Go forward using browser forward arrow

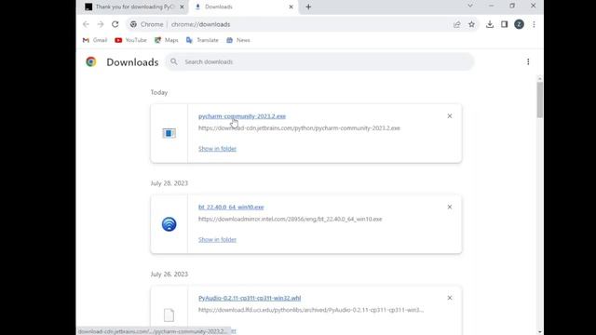coord(101,24)
